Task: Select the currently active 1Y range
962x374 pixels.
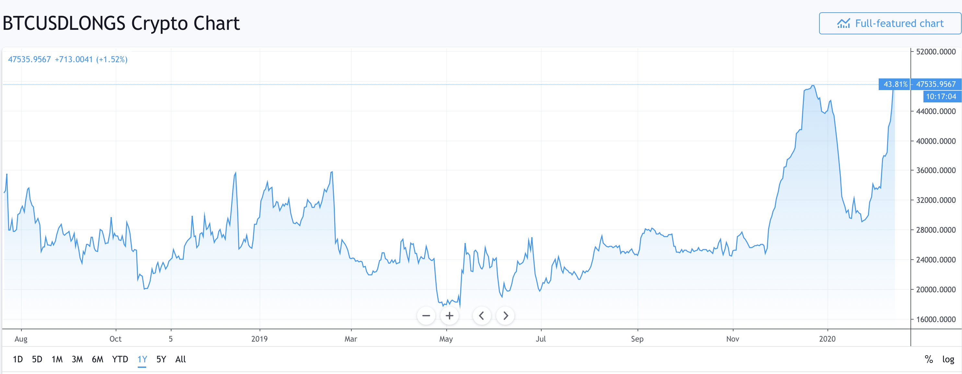Action: [142, 359]
